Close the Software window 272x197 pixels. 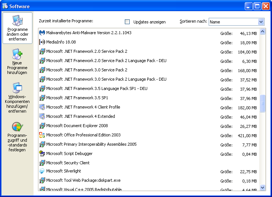(x=266, y=6)
